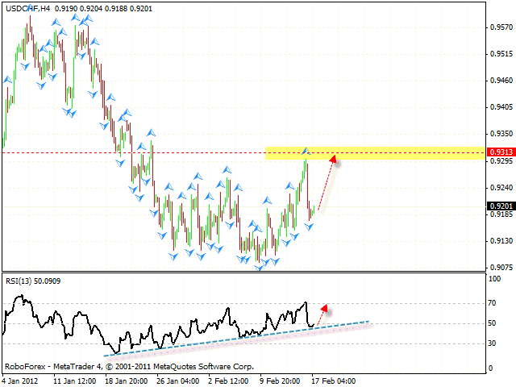Image resolution: width=516 pixels, height=387 pixels.
Task: Select the blue fractal arrow touching yellow zone
Action: (x=306, y=151)
